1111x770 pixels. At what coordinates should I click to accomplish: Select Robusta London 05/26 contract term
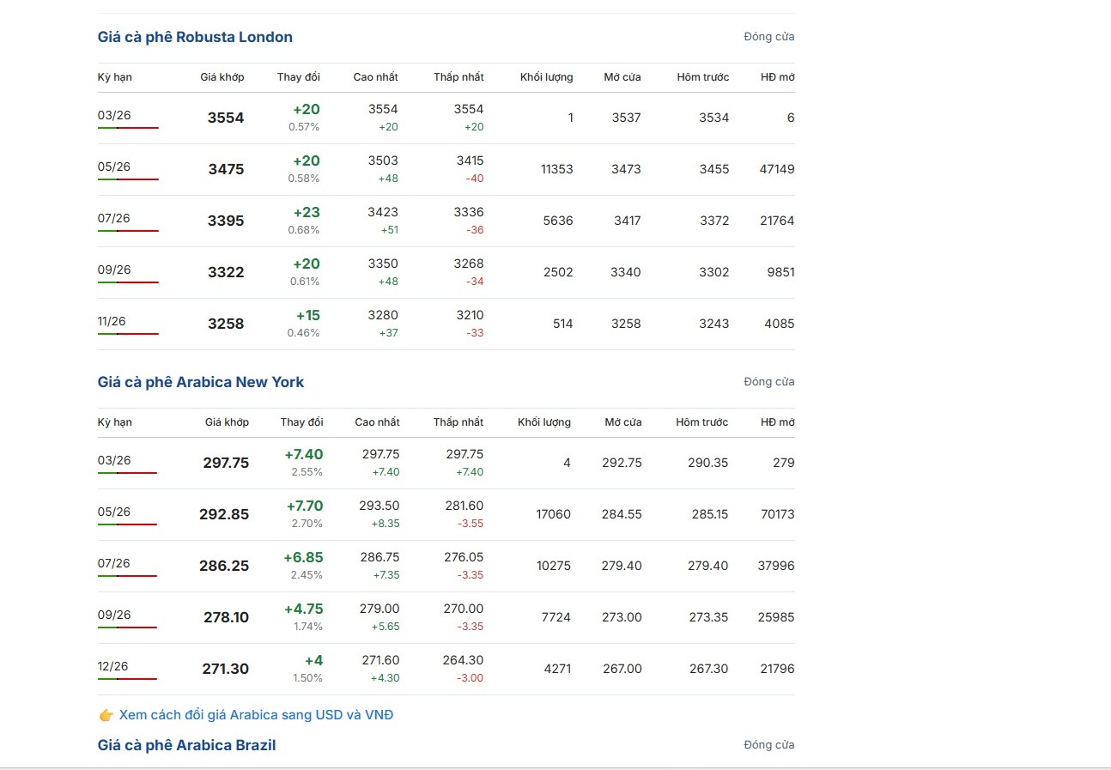114,167
